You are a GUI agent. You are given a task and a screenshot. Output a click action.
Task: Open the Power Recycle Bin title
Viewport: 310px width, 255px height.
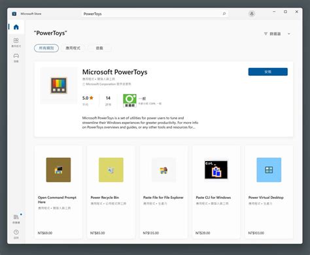105,198
